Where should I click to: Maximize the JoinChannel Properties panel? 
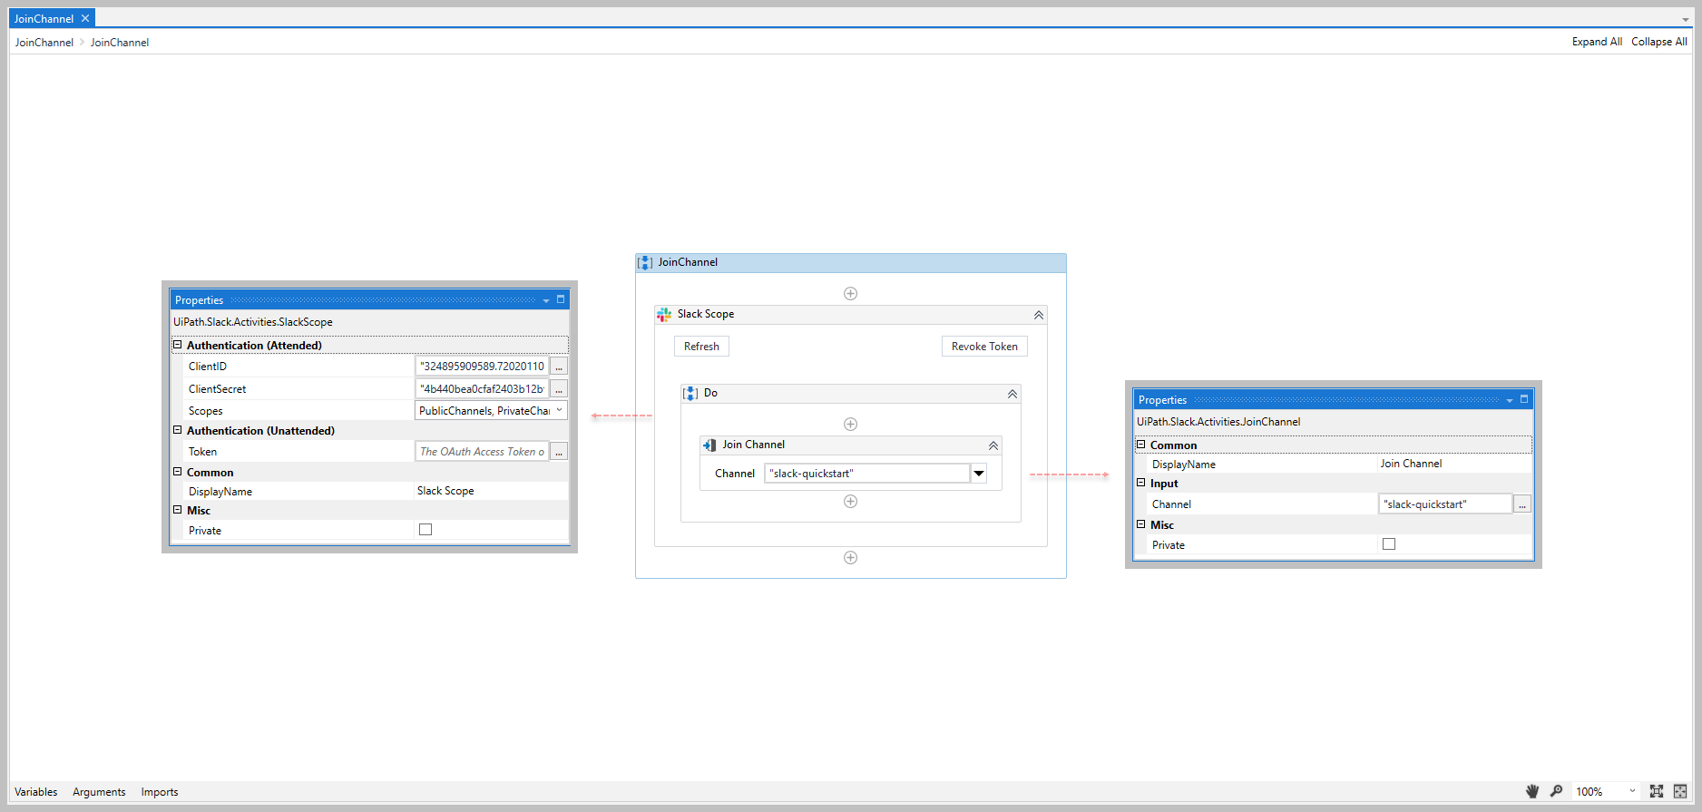[x=1524, y=399]
